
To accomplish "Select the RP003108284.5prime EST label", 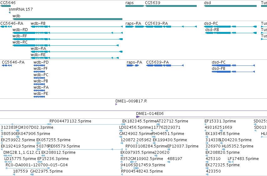I will coord(146,146).
